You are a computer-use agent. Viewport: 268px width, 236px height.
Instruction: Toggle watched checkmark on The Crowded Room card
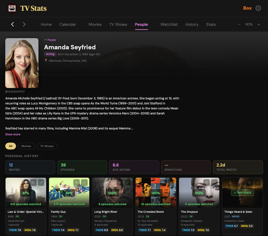click(171, 183)
